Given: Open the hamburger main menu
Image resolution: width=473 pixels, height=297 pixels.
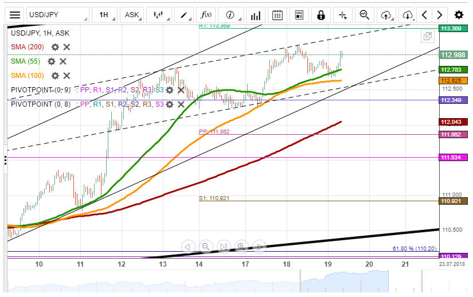Looking at the screenshot, I should 15,15.
